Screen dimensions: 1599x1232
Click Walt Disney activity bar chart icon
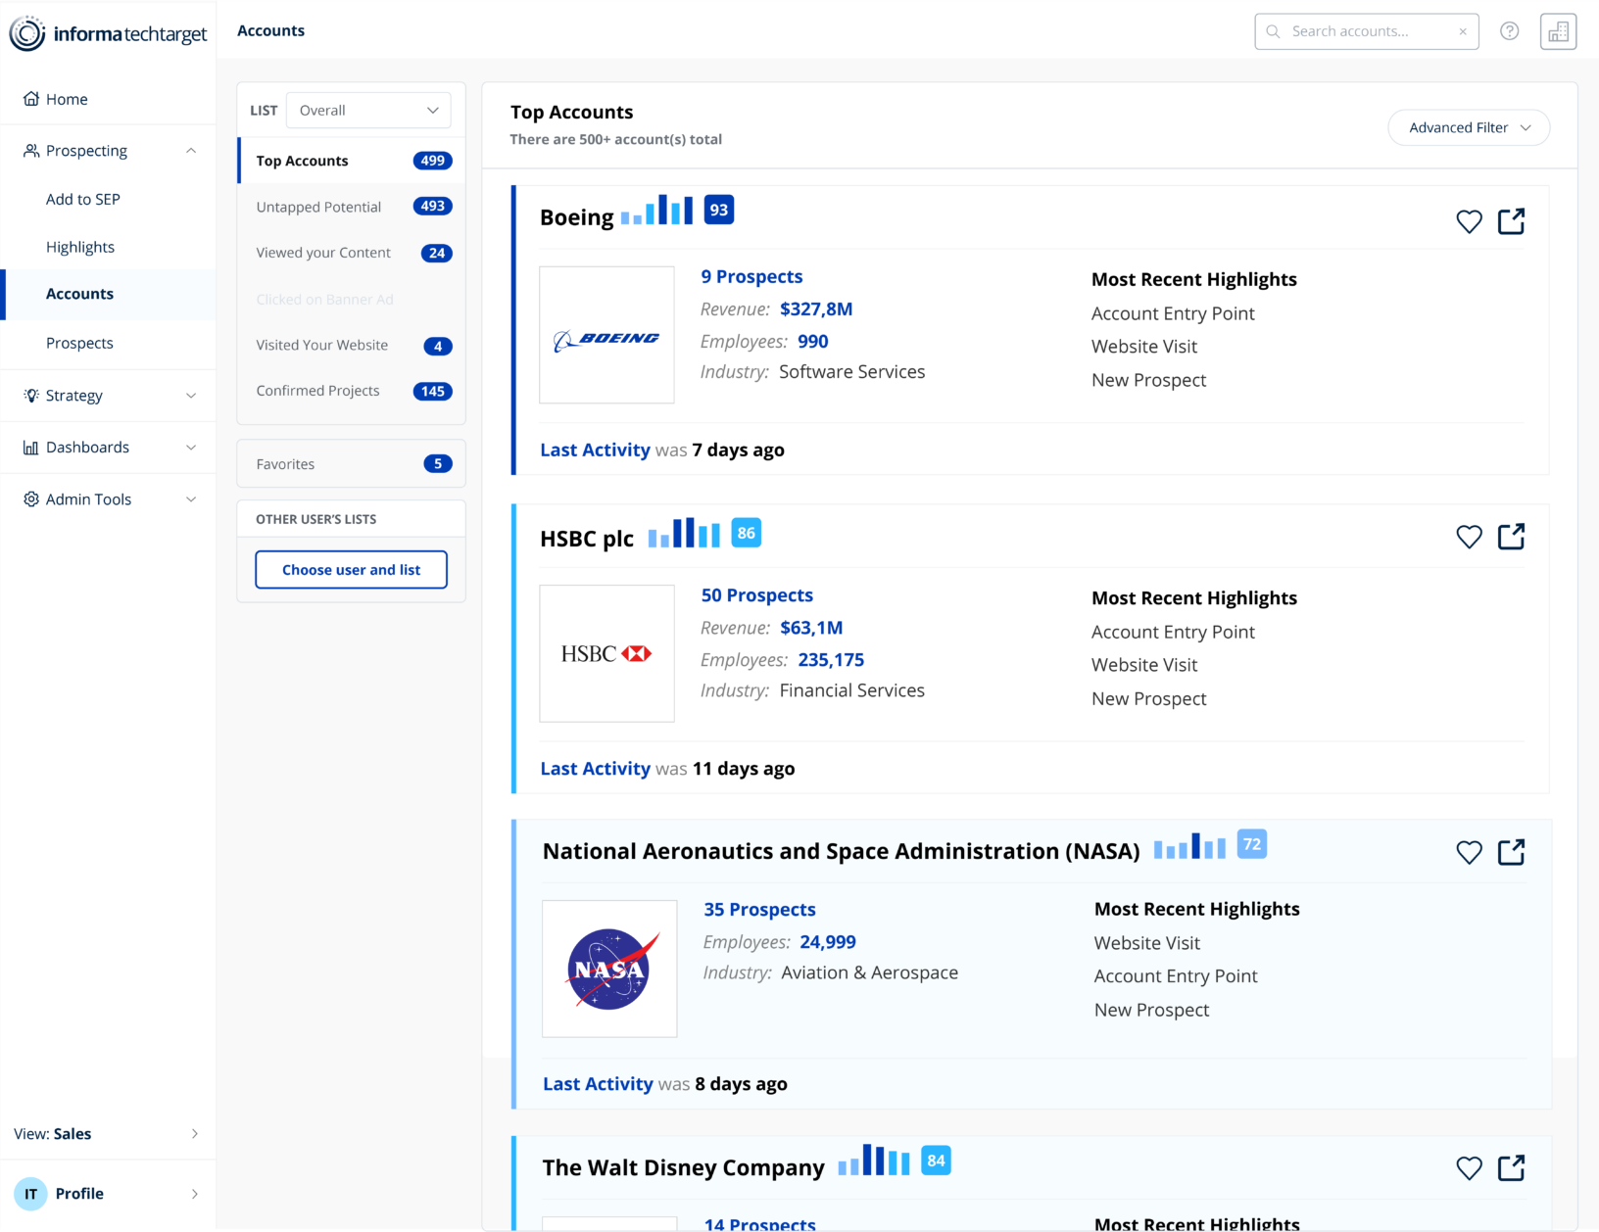[x=874, y=1161]
